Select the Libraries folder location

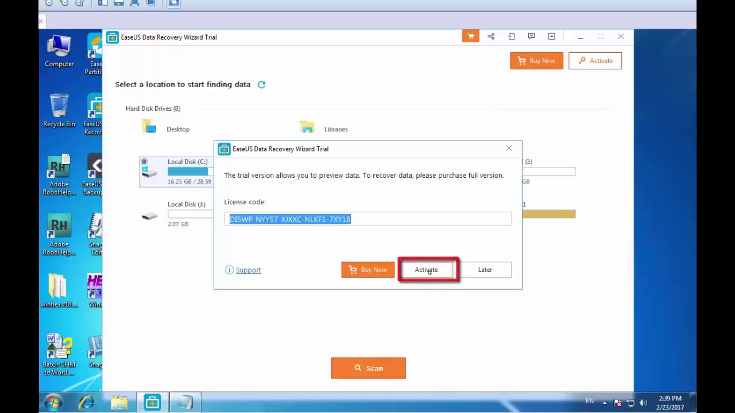[x=324, y=127]
